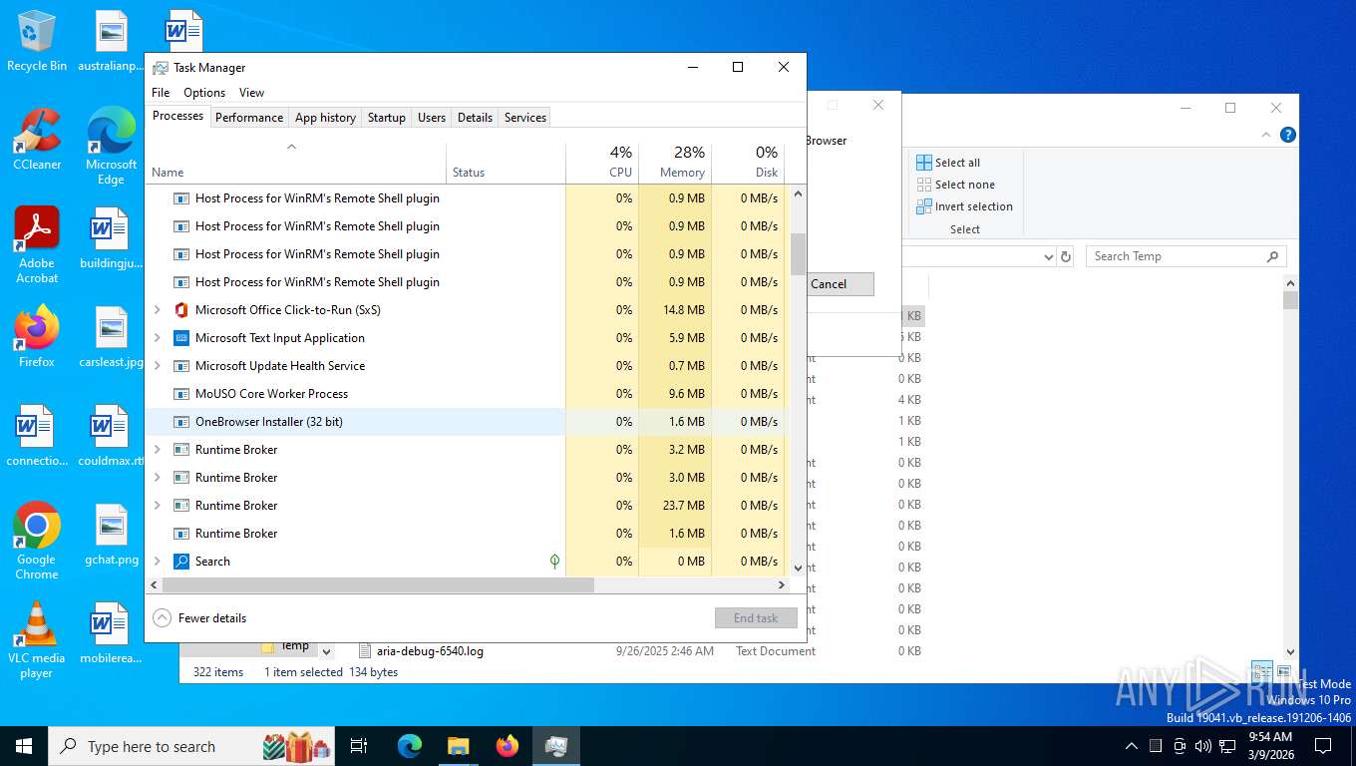This screenshot has width=1356, height=766.
Task: Open VLC media player desktop shortcut
Action: click(x=37, y=640)
